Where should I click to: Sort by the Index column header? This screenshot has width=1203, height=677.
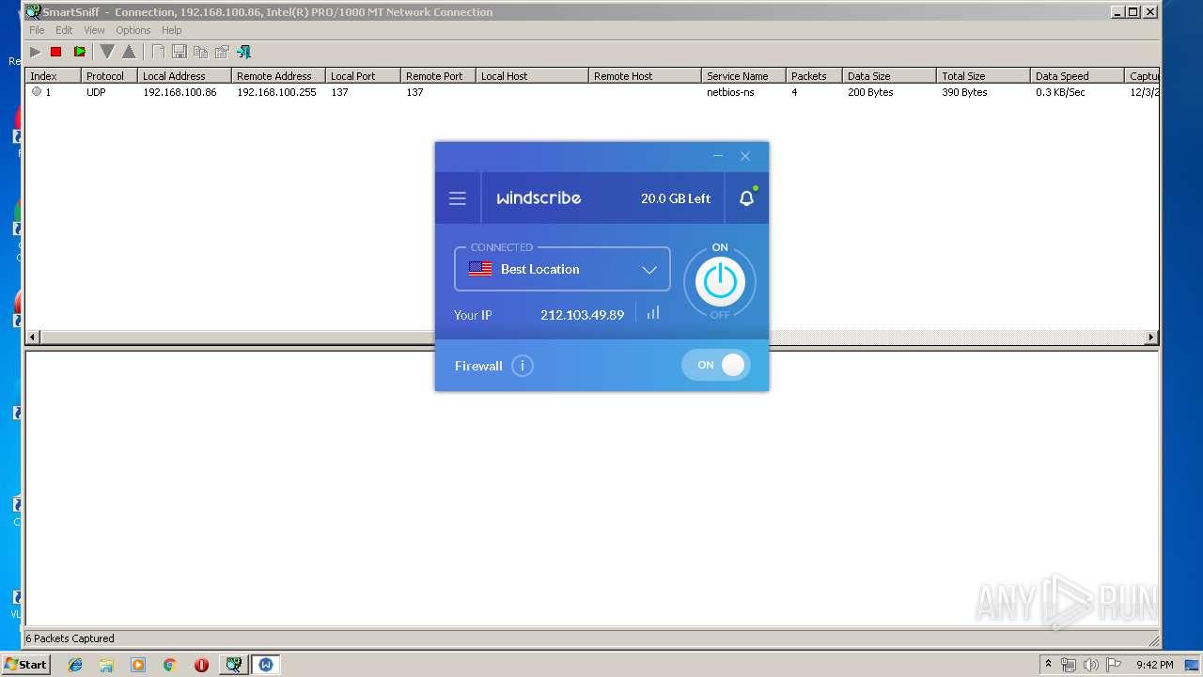click(53, 76)
